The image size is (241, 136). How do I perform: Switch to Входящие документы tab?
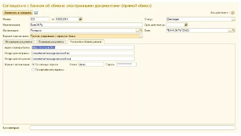[x=51, y=42]
